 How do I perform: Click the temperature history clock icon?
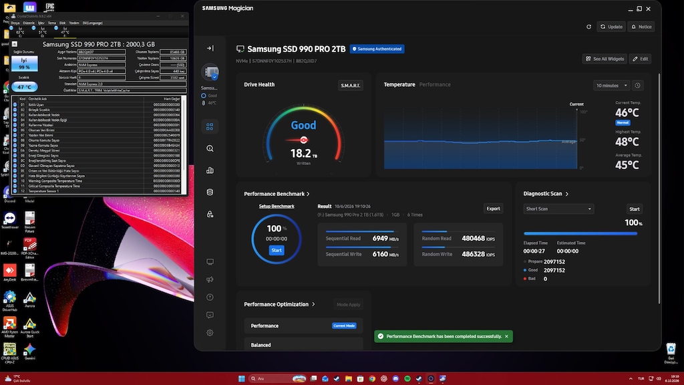637,86
